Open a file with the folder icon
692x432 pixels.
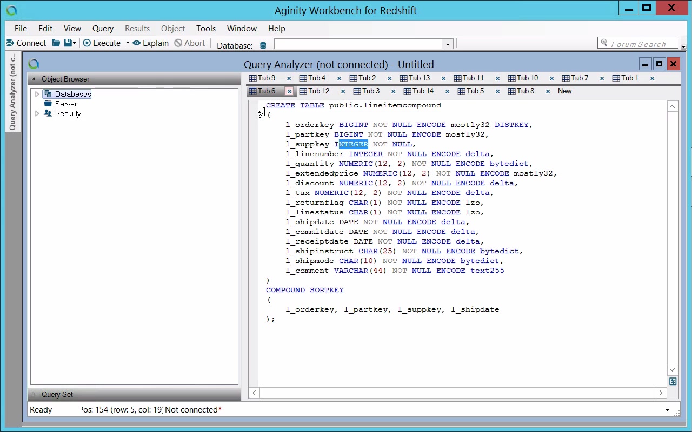tap(56, 43)
